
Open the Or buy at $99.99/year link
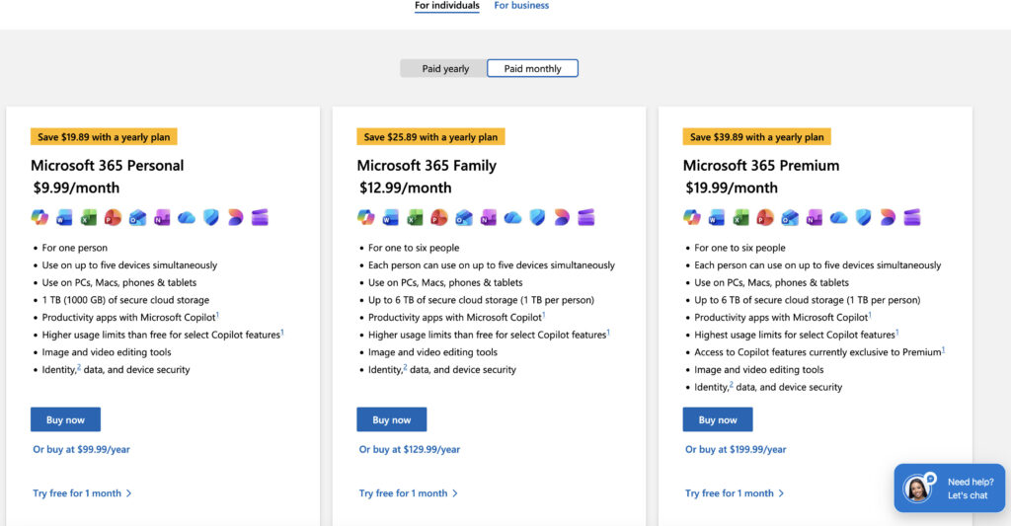(81, 449)
